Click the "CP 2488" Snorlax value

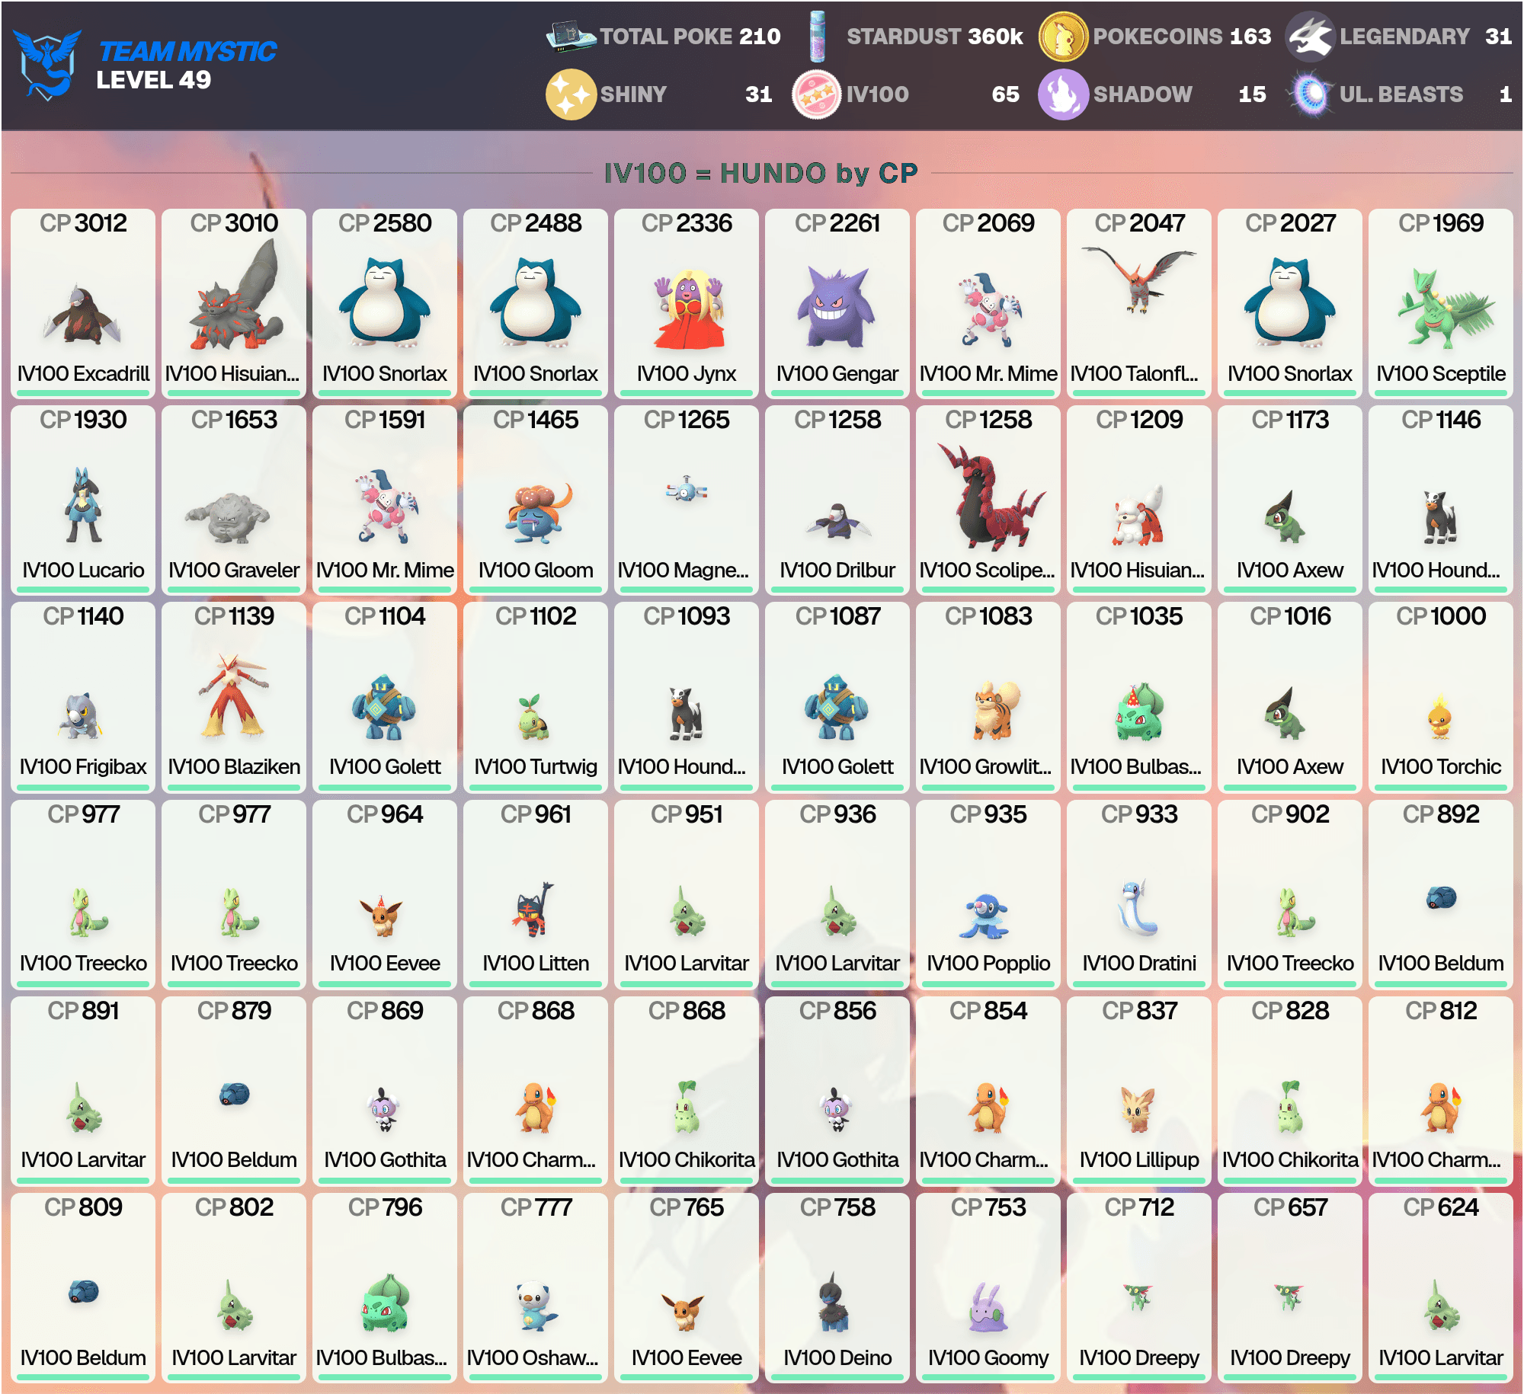point(536,223)
